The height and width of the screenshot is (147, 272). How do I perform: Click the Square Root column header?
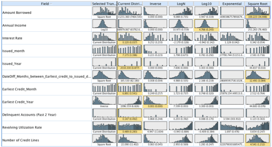[258, 3]
